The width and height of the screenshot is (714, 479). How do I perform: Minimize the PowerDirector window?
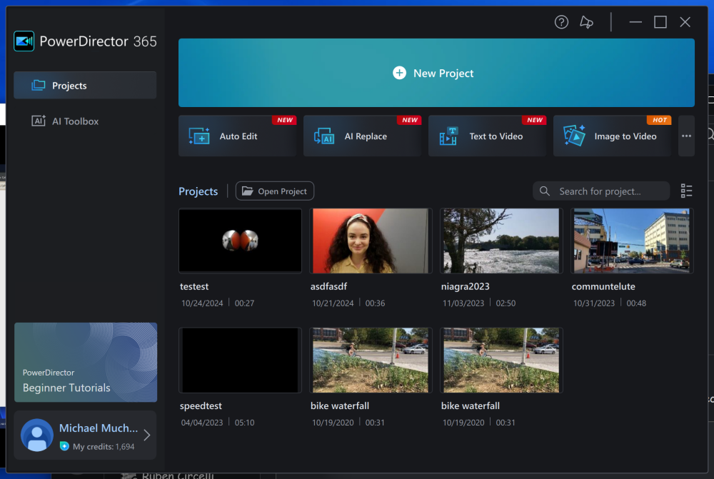pyautogui.click(x=635, y=22)
